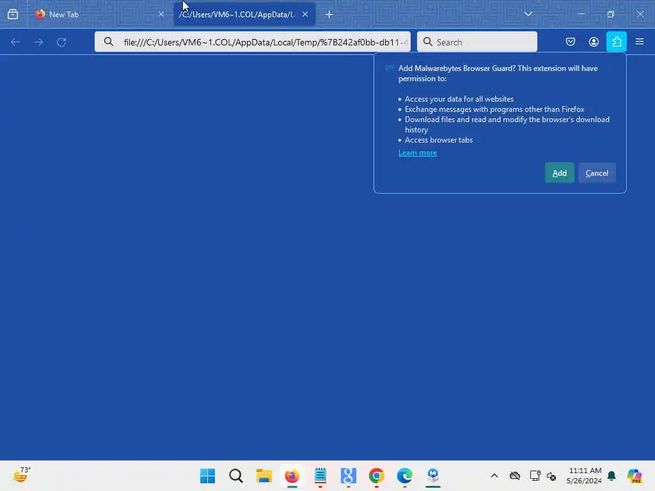
Task: Go back to the previous page
Action: point(15,42)
